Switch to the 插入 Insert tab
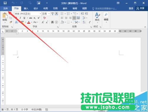Screen dimensions: 148x112 26,8
